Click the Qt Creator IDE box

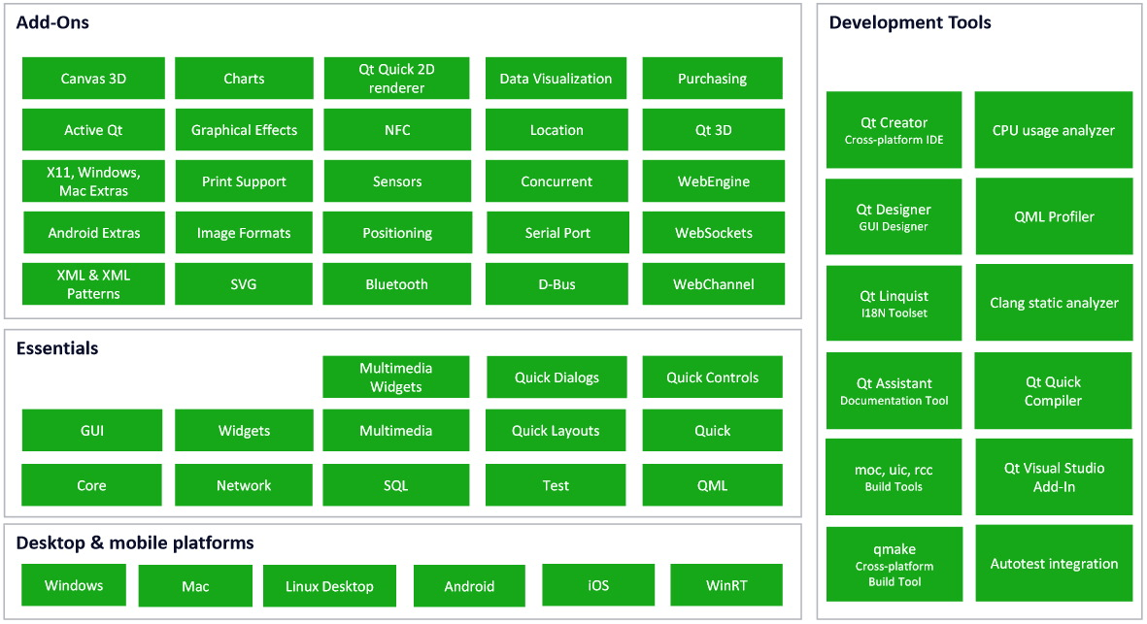pyautogui.click(x=894, y=130)
